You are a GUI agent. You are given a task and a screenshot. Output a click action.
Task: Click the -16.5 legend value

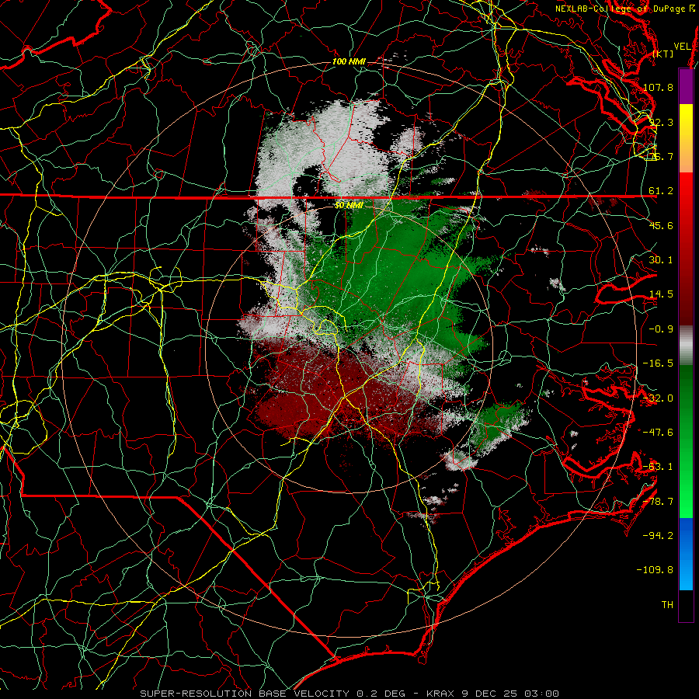[658, 363]
